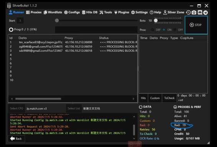Select the ON proxy mode radio
This screenshot has width=217, height=147.
click(x=164, y=30)
